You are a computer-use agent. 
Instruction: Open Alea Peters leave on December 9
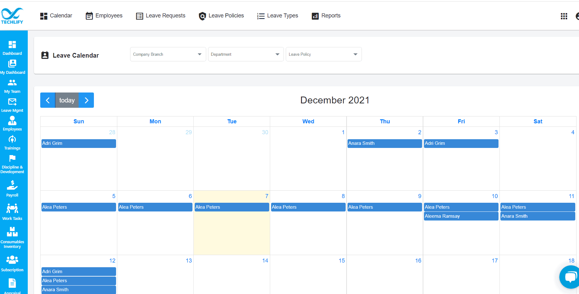385,207
